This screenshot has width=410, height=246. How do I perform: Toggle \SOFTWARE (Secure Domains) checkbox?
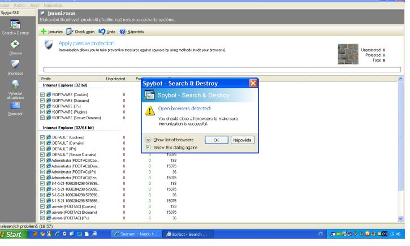(x=42, y=118)
